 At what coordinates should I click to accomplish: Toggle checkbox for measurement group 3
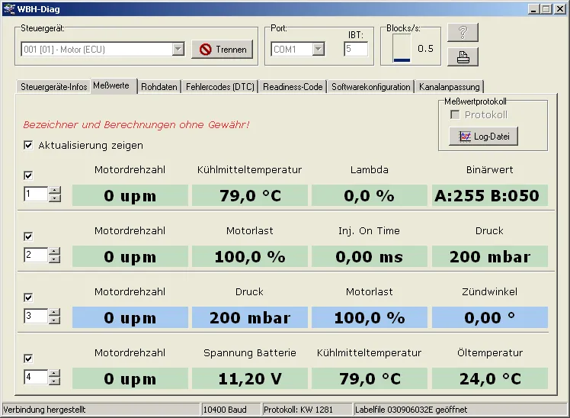28,297
